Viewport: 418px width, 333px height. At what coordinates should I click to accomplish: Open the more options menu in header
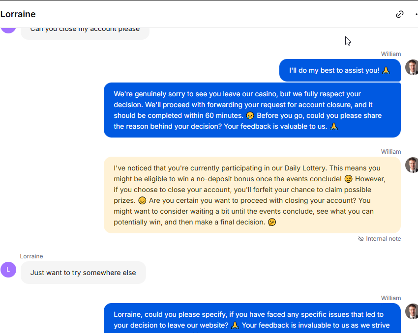pos(417,14)
